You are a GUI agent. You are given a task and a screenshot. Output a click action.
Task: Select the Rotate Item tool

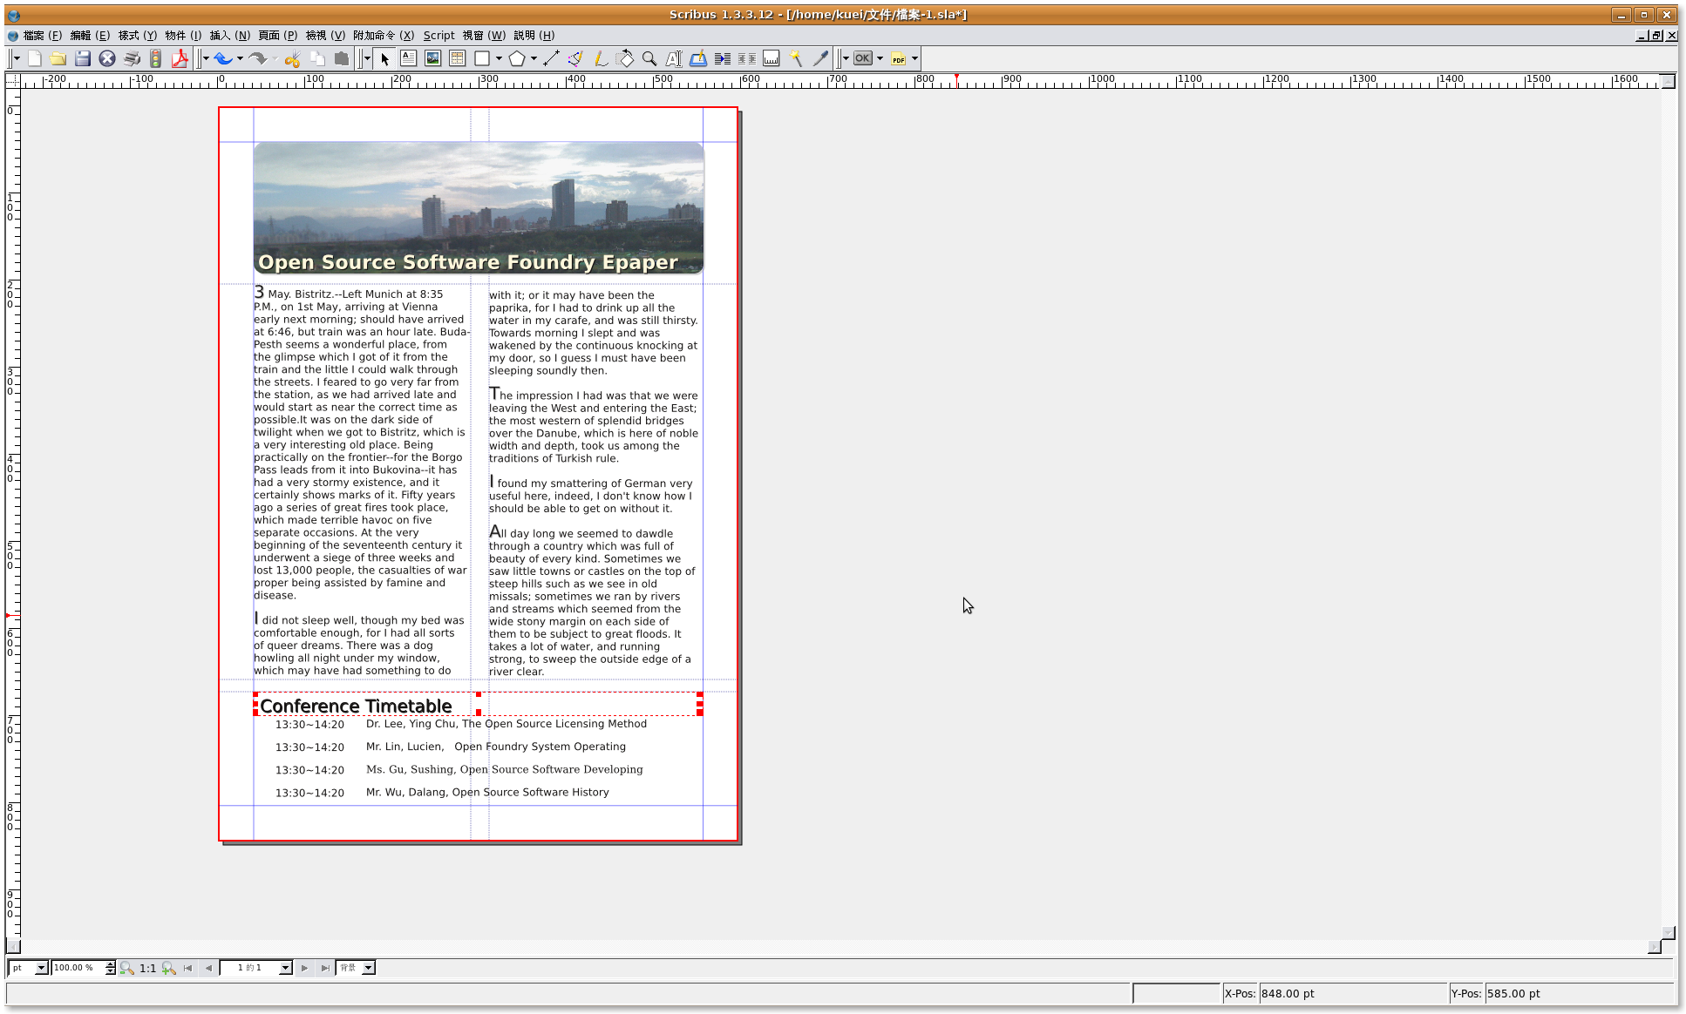[x=625, y=58]
